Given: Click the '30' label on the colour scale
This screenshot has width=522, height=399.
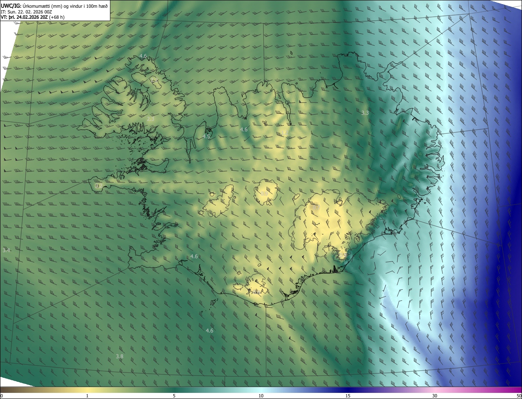Looking at the screenshot, I should 435,396.
